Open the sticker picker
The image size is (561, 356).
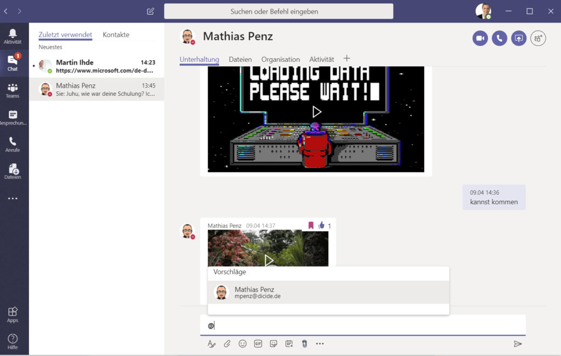[274, 344]
